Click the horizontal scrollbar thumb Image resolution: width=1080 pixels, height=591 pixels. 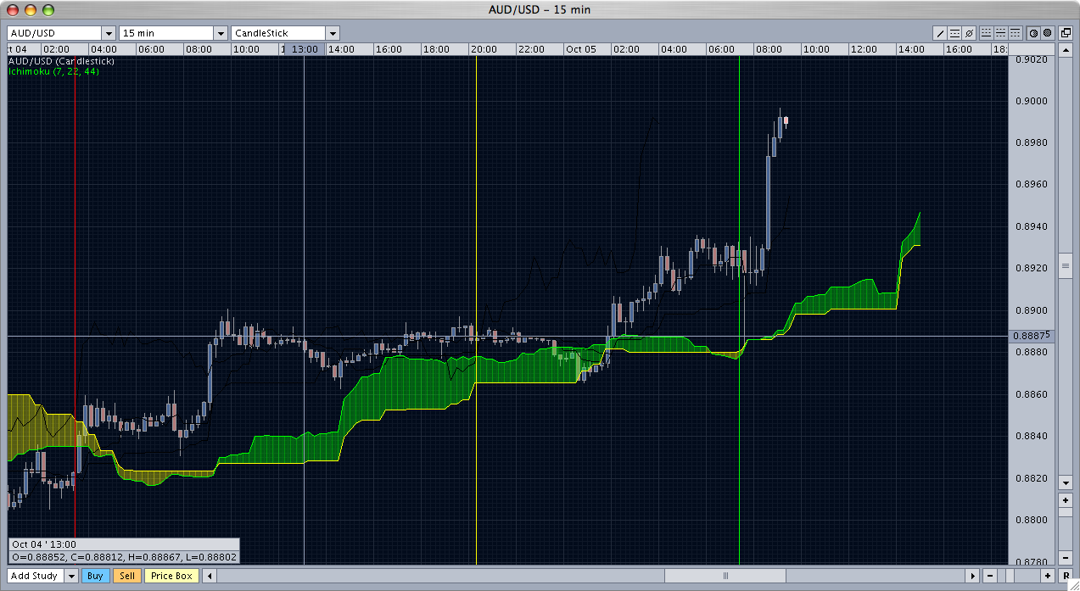click(725, 576)
